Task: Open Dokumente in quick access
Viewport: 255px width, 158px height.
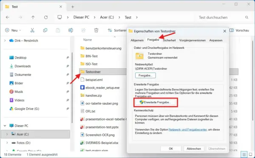Action: click(x=23, y=75)
